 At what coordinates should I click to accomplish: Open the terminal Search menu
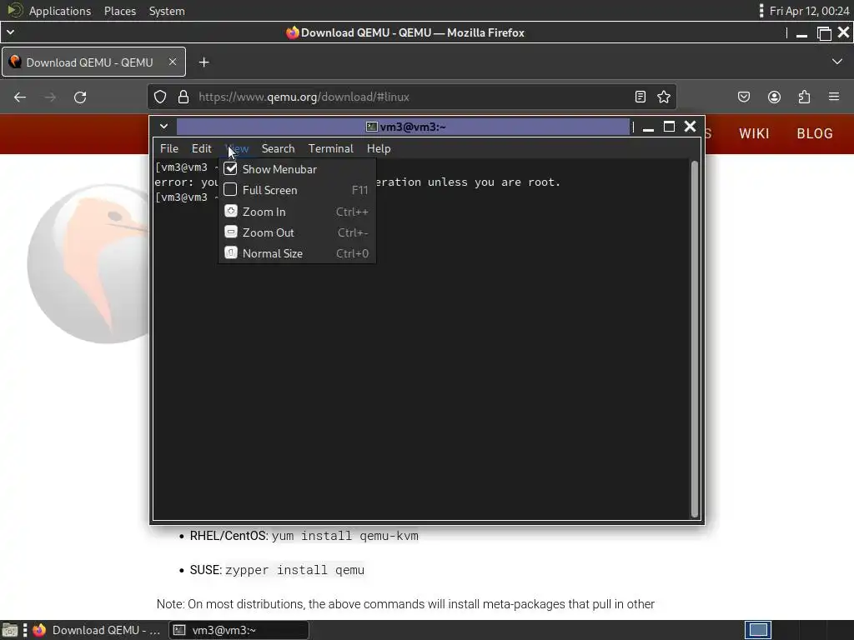click(x=278, y=148)
